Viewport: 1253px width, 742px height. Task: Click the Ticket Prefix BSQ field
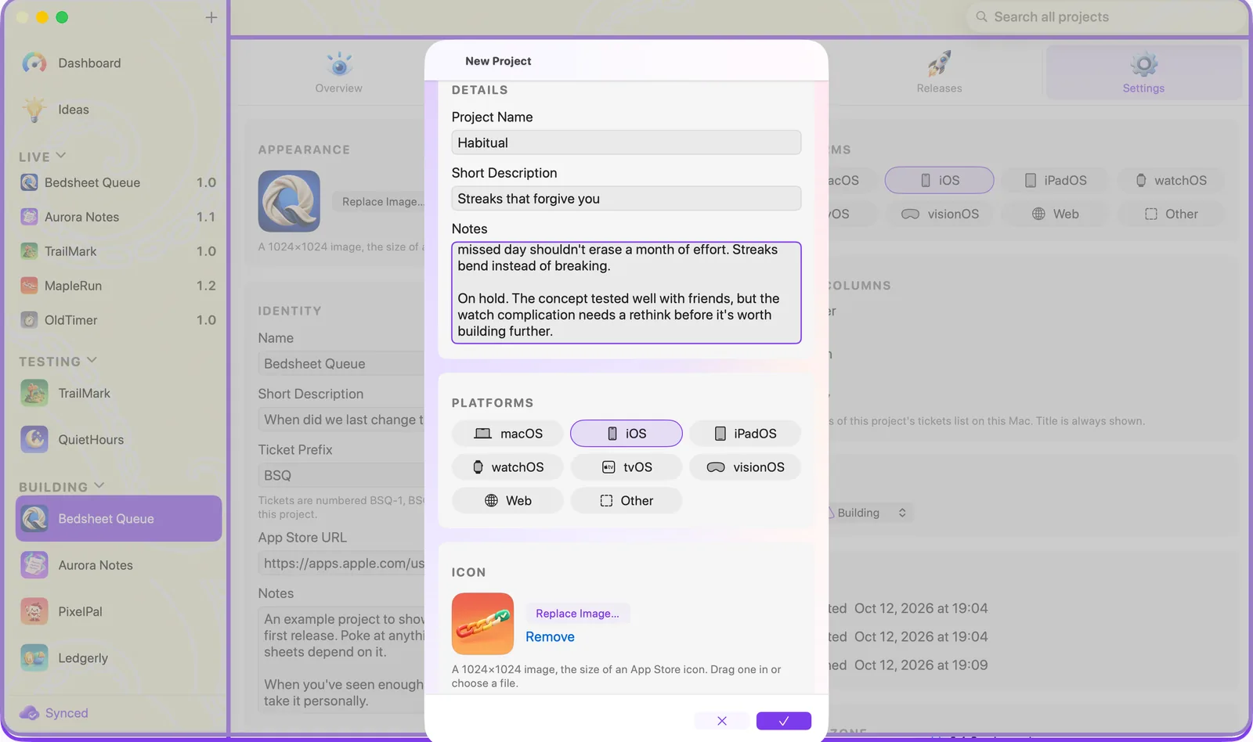[x=342, y=475]
